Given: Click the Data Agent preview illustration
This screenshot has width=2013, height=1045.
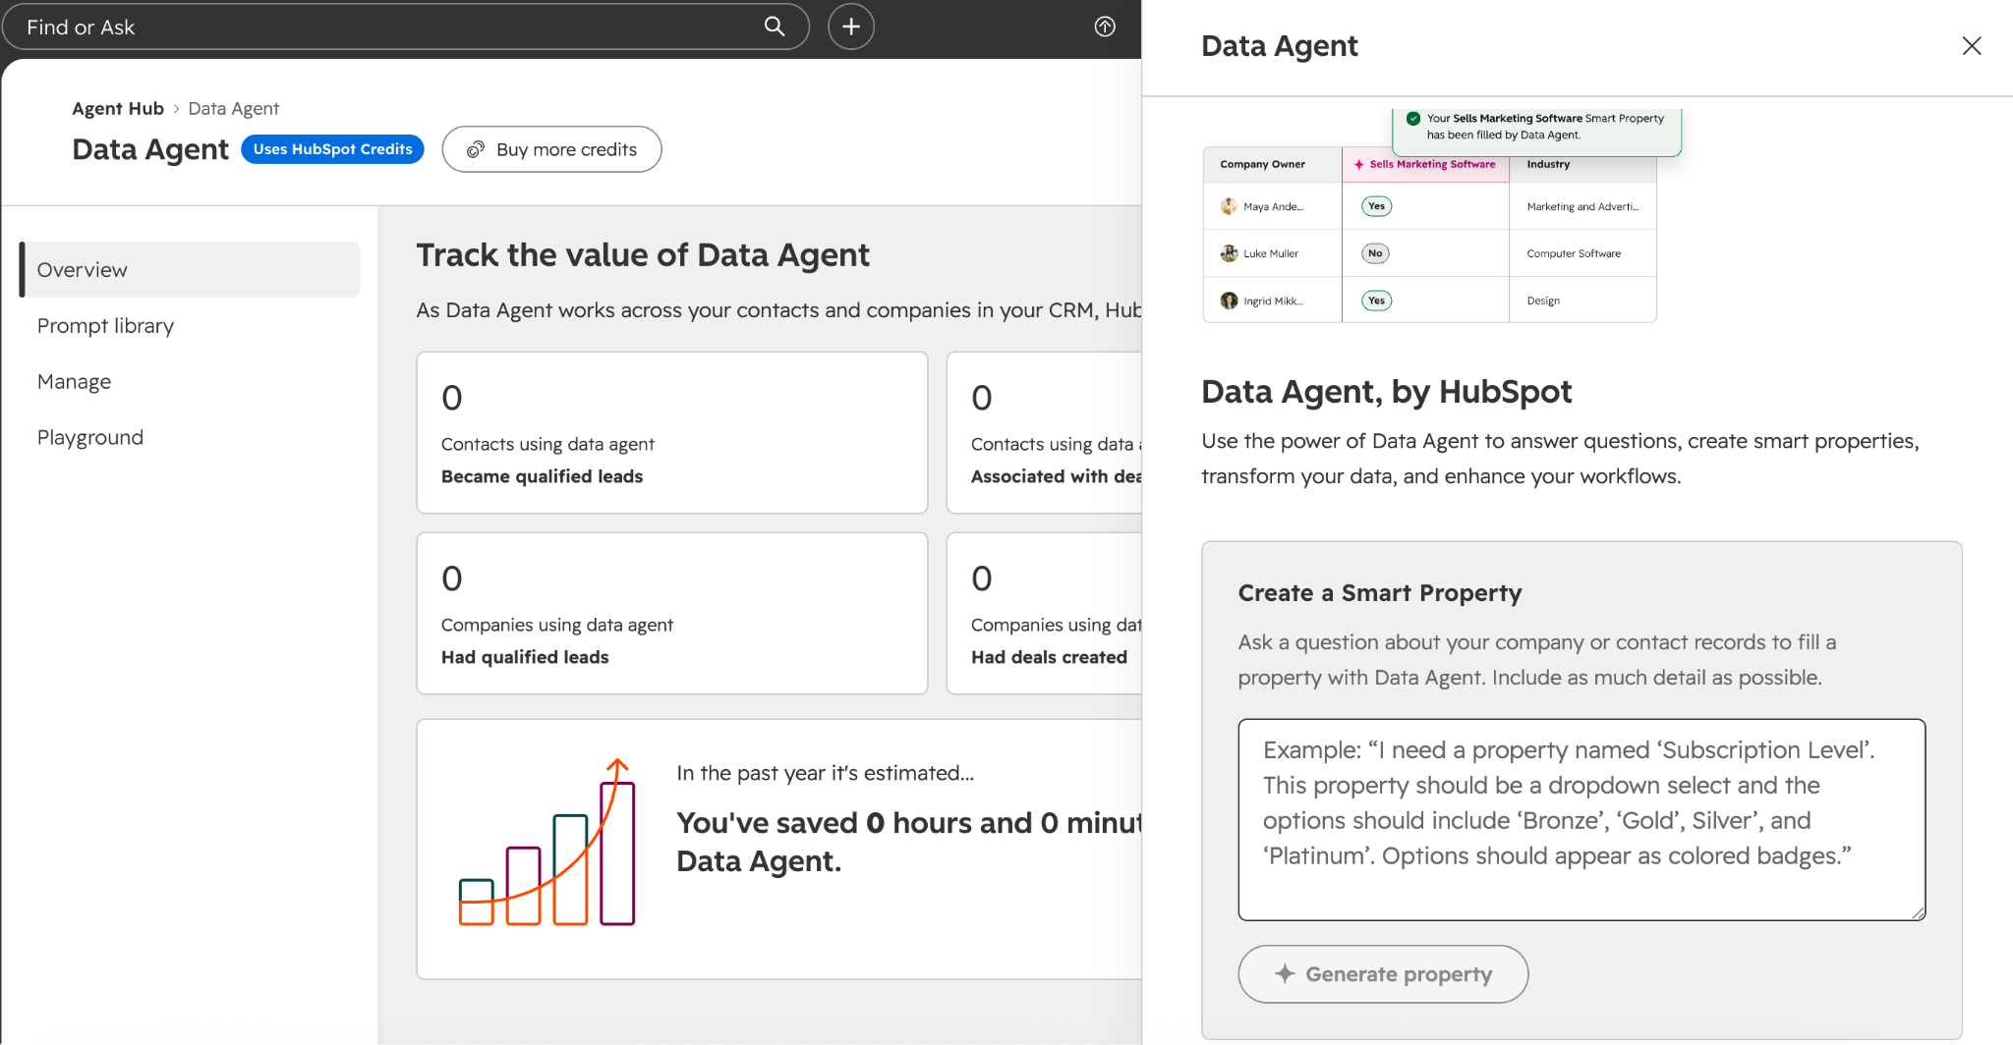Looking at the screenshot, I should (1441, 216).
